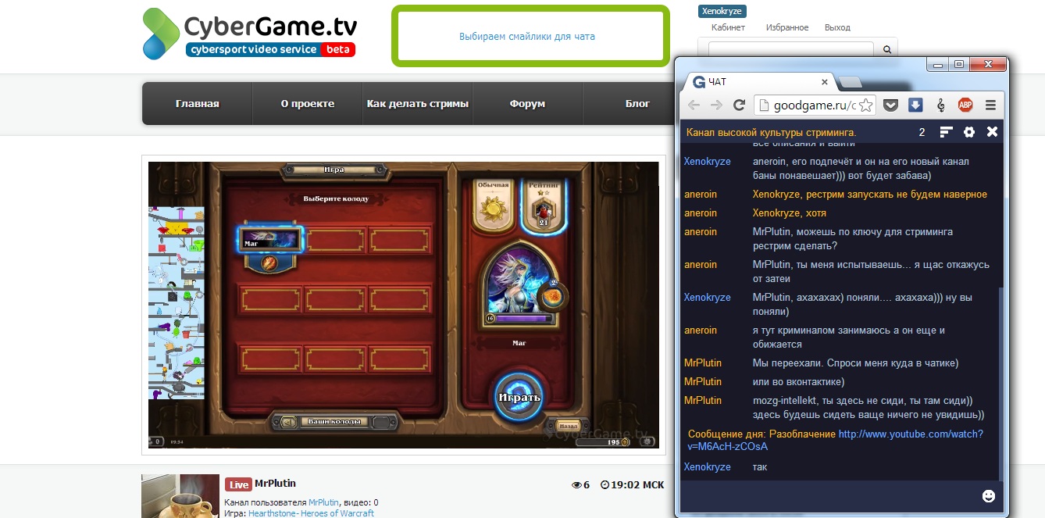1045x518 pixels.
Task: Open the Выбираем смайлики для чата banner
Action: 530,36
